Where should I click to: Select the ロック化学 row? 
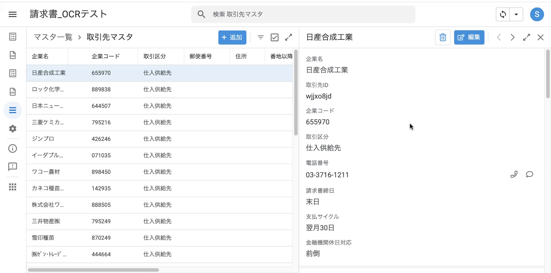(159, 90)
